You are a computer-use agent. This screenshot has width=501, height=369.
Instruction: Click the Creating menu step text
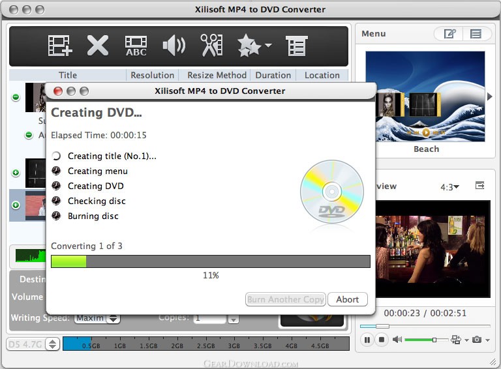coord(97,171)
